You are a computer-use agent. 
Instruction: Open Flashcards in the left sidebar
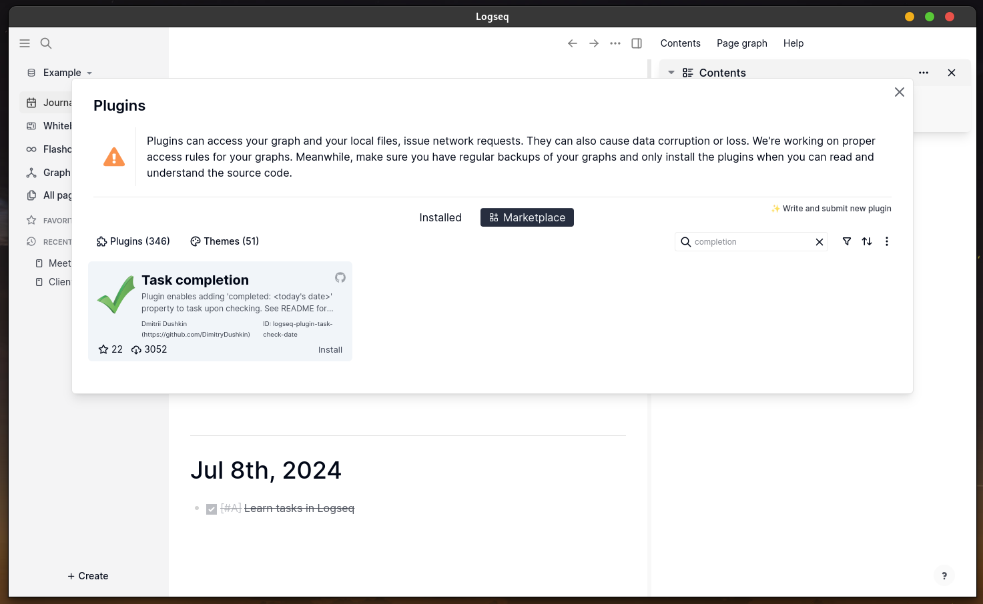(47, 149)
